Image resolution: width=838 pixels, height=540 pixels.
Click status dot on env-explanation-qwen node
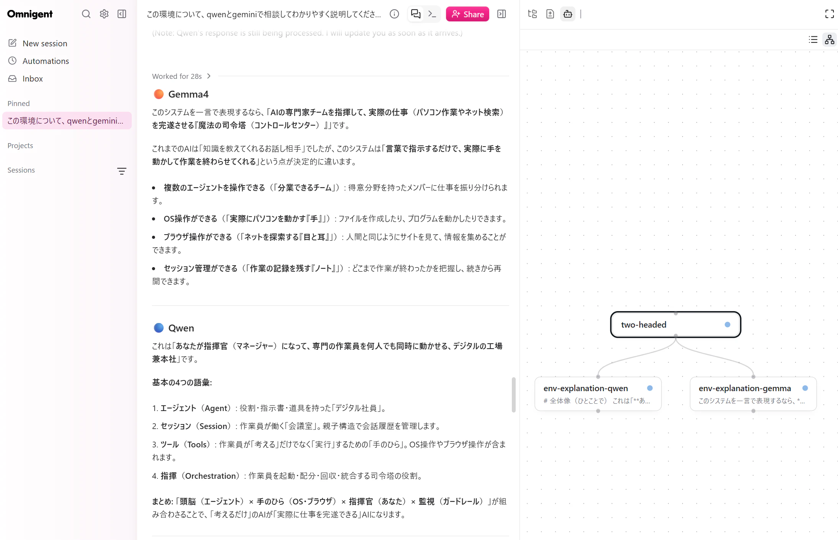(x=650, y=388)
